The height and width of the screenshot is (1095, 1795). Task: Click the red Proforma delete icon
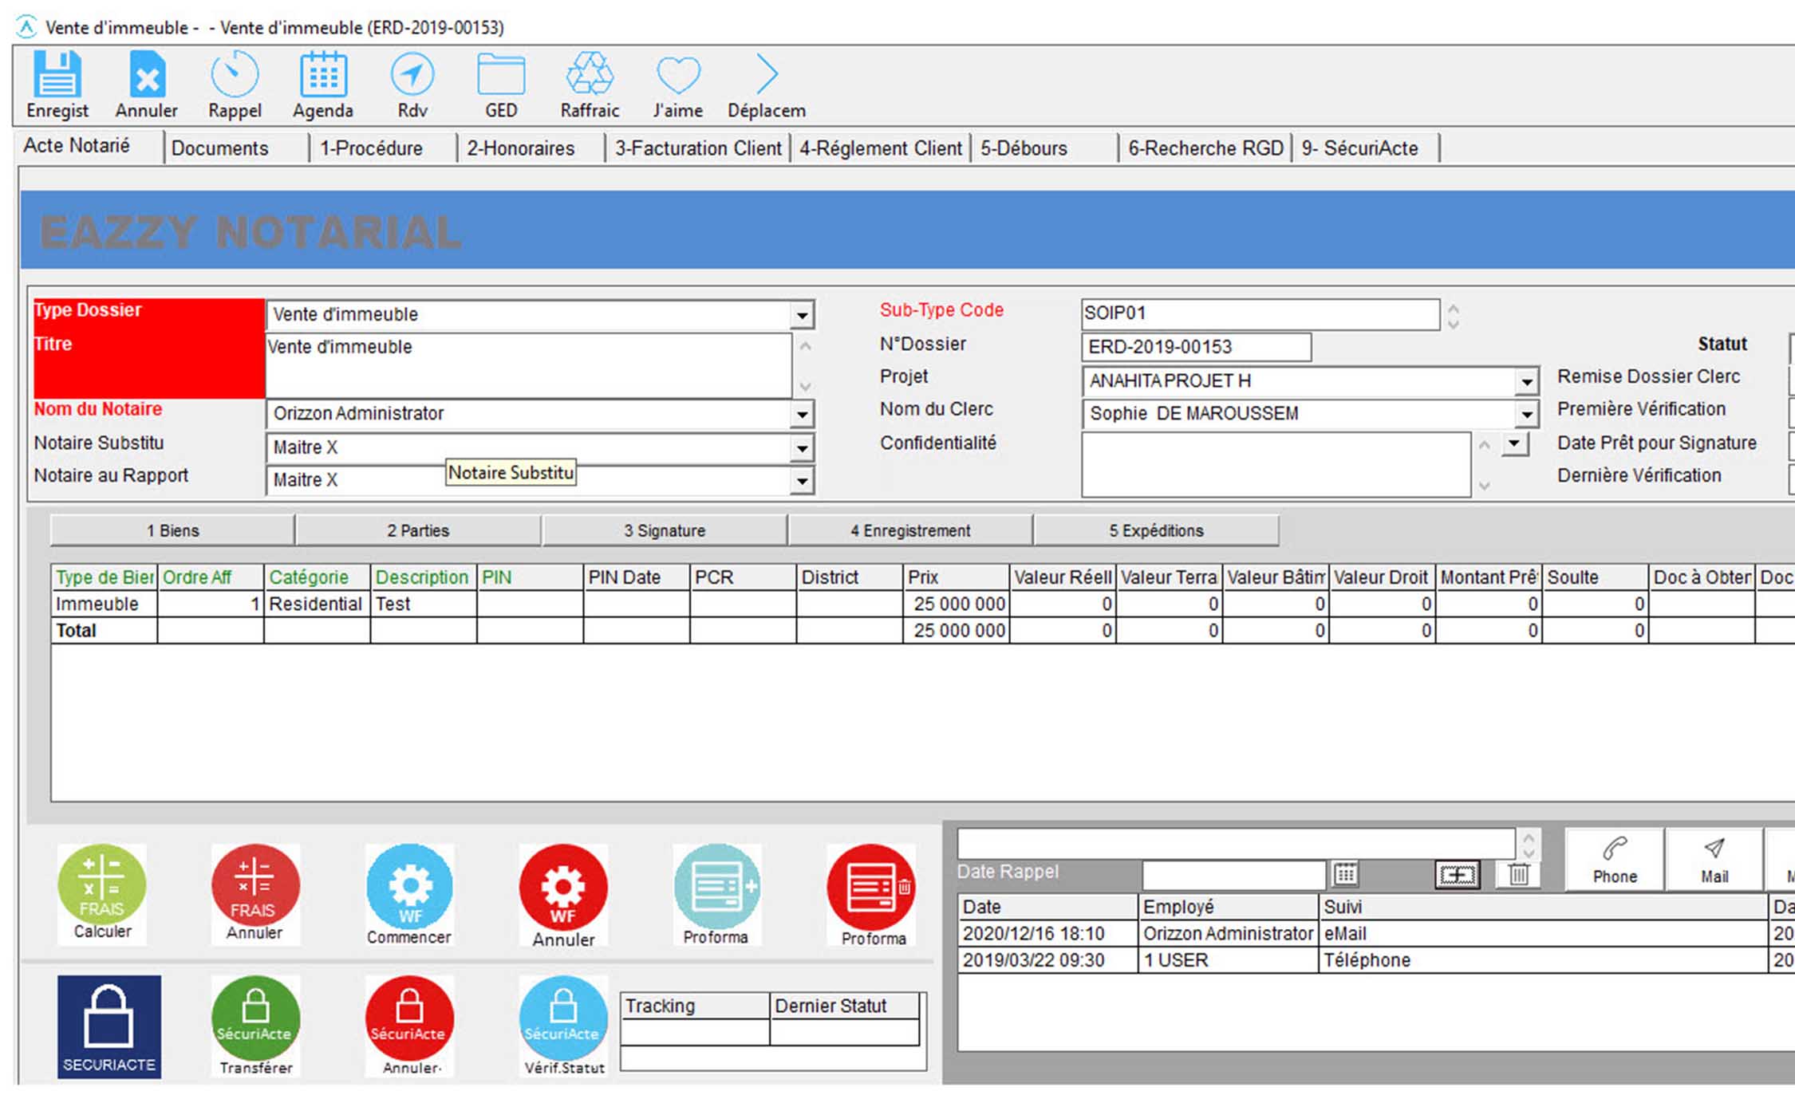click(x=871, y=893)
